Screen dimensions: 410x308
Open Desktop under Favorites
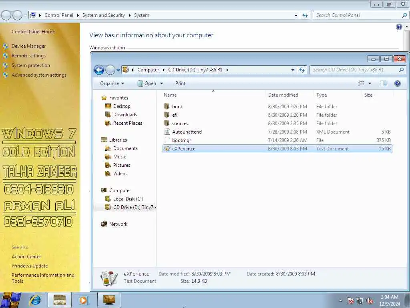[x=122, y=106]
